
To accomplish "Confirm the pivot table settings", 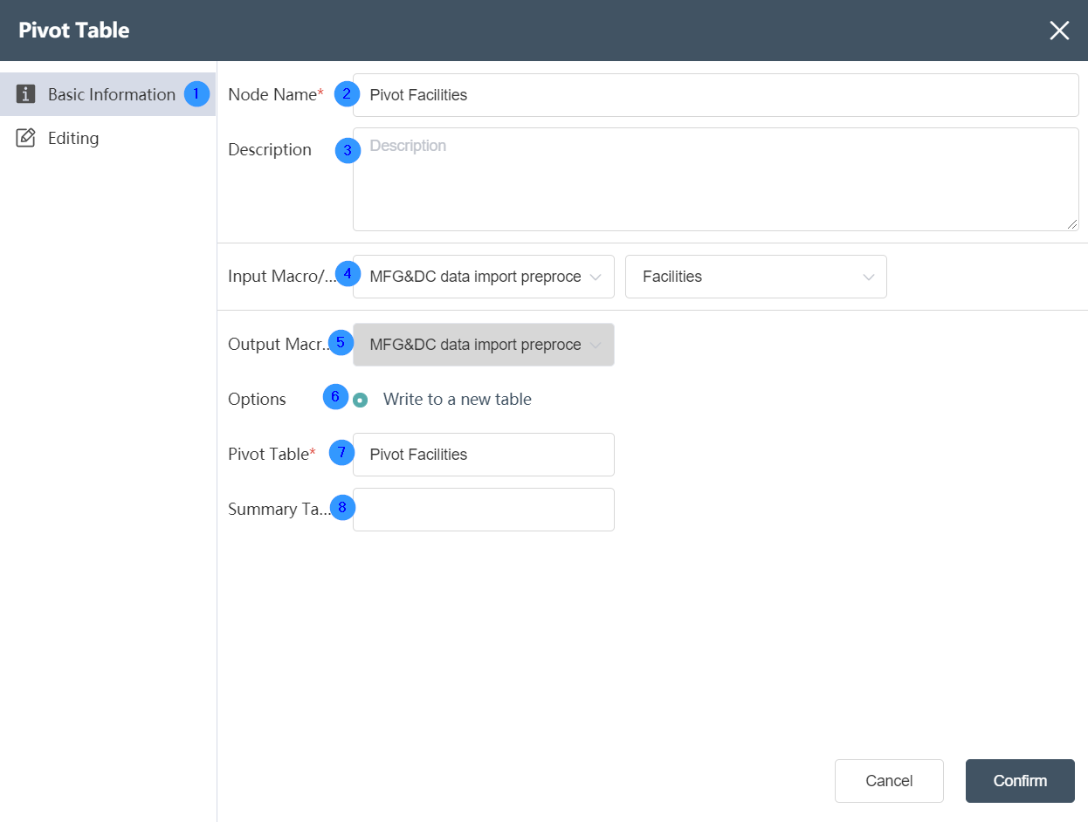I will click(1020, 781).
